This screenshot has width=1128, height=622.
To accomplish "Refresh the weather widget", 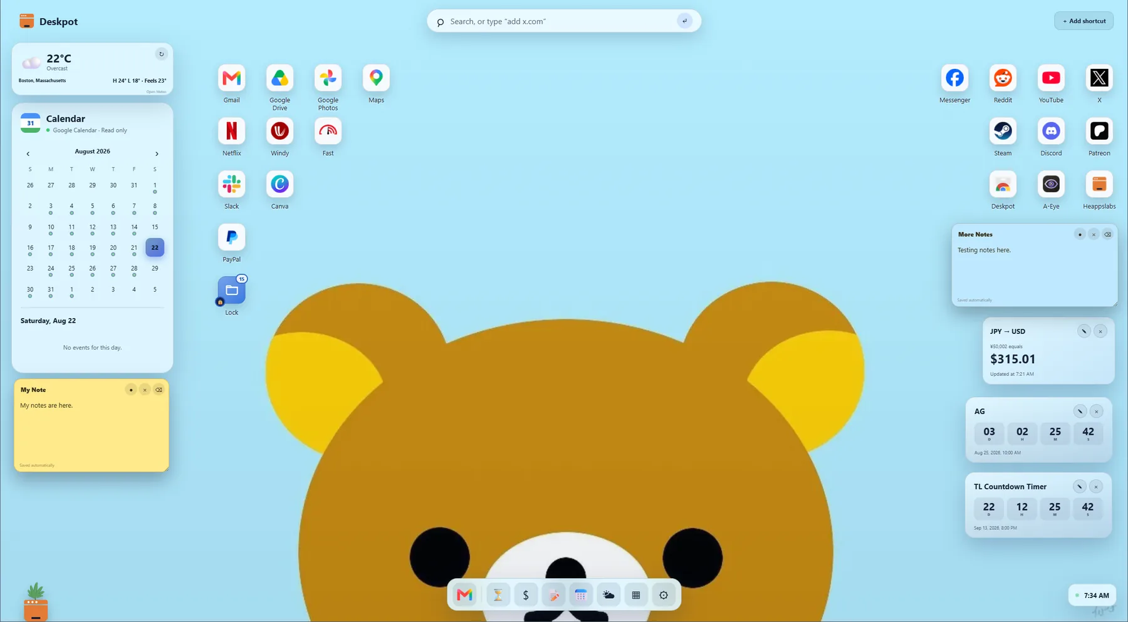I will click(x=161, y=54).
